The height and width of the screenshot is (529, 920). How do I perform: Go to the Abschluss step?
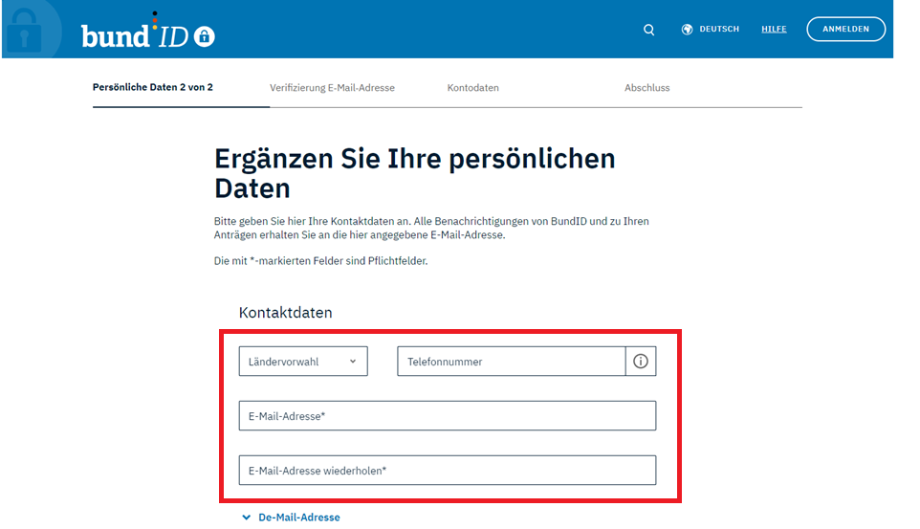coord(647,87)
